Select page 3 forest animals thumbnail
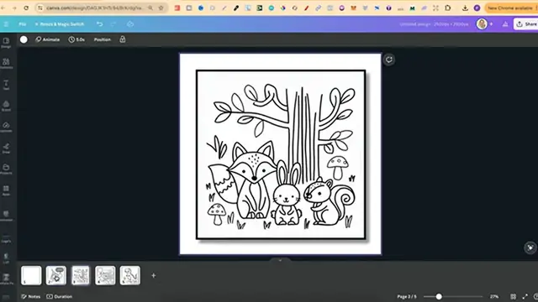This screenshot has height=302, width=538. point(81,275)
